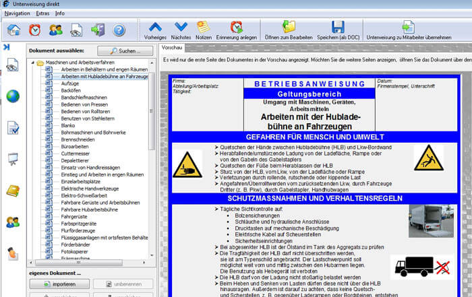Click the importieren button
Image resolution: width=472 pixels, height=297 pixels.
59,284
